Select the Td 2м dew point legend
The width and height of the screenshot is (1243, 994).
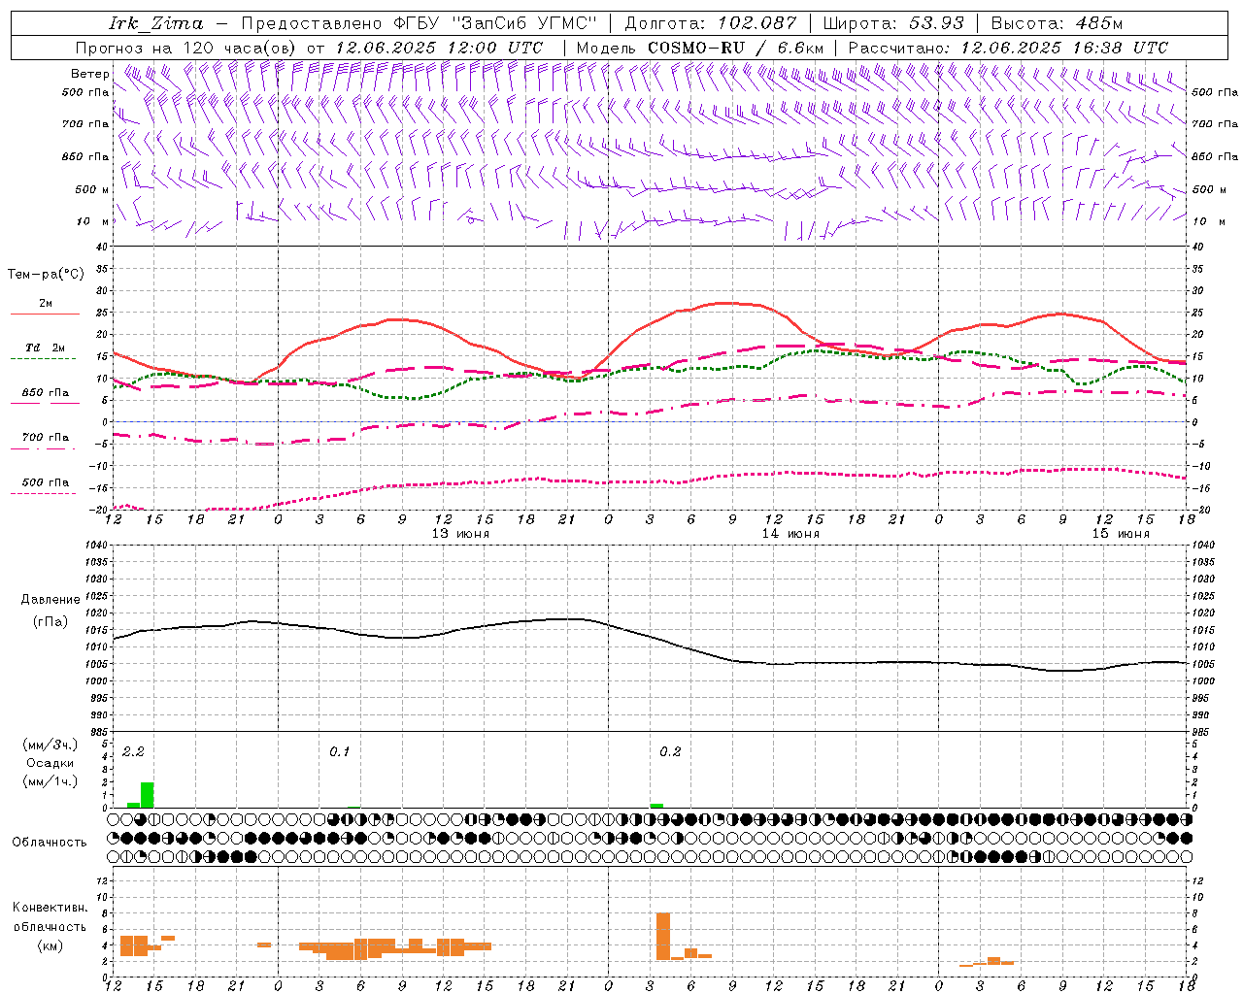point(45,352)
